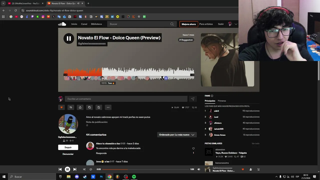Click the SoundCloud logo in the header
Screen dimensions: 320x180
pyautogui.click(x=62, y=24)
